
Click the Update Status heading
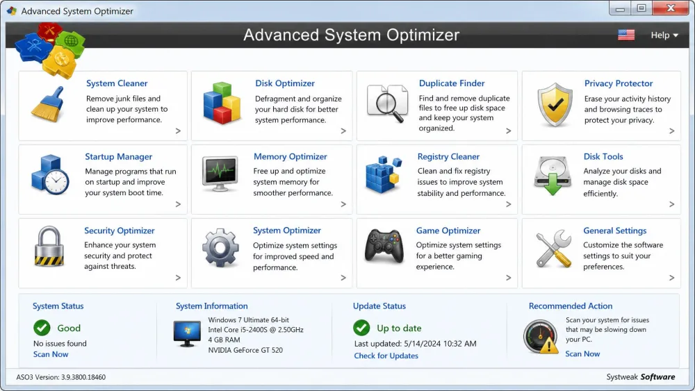379,306
